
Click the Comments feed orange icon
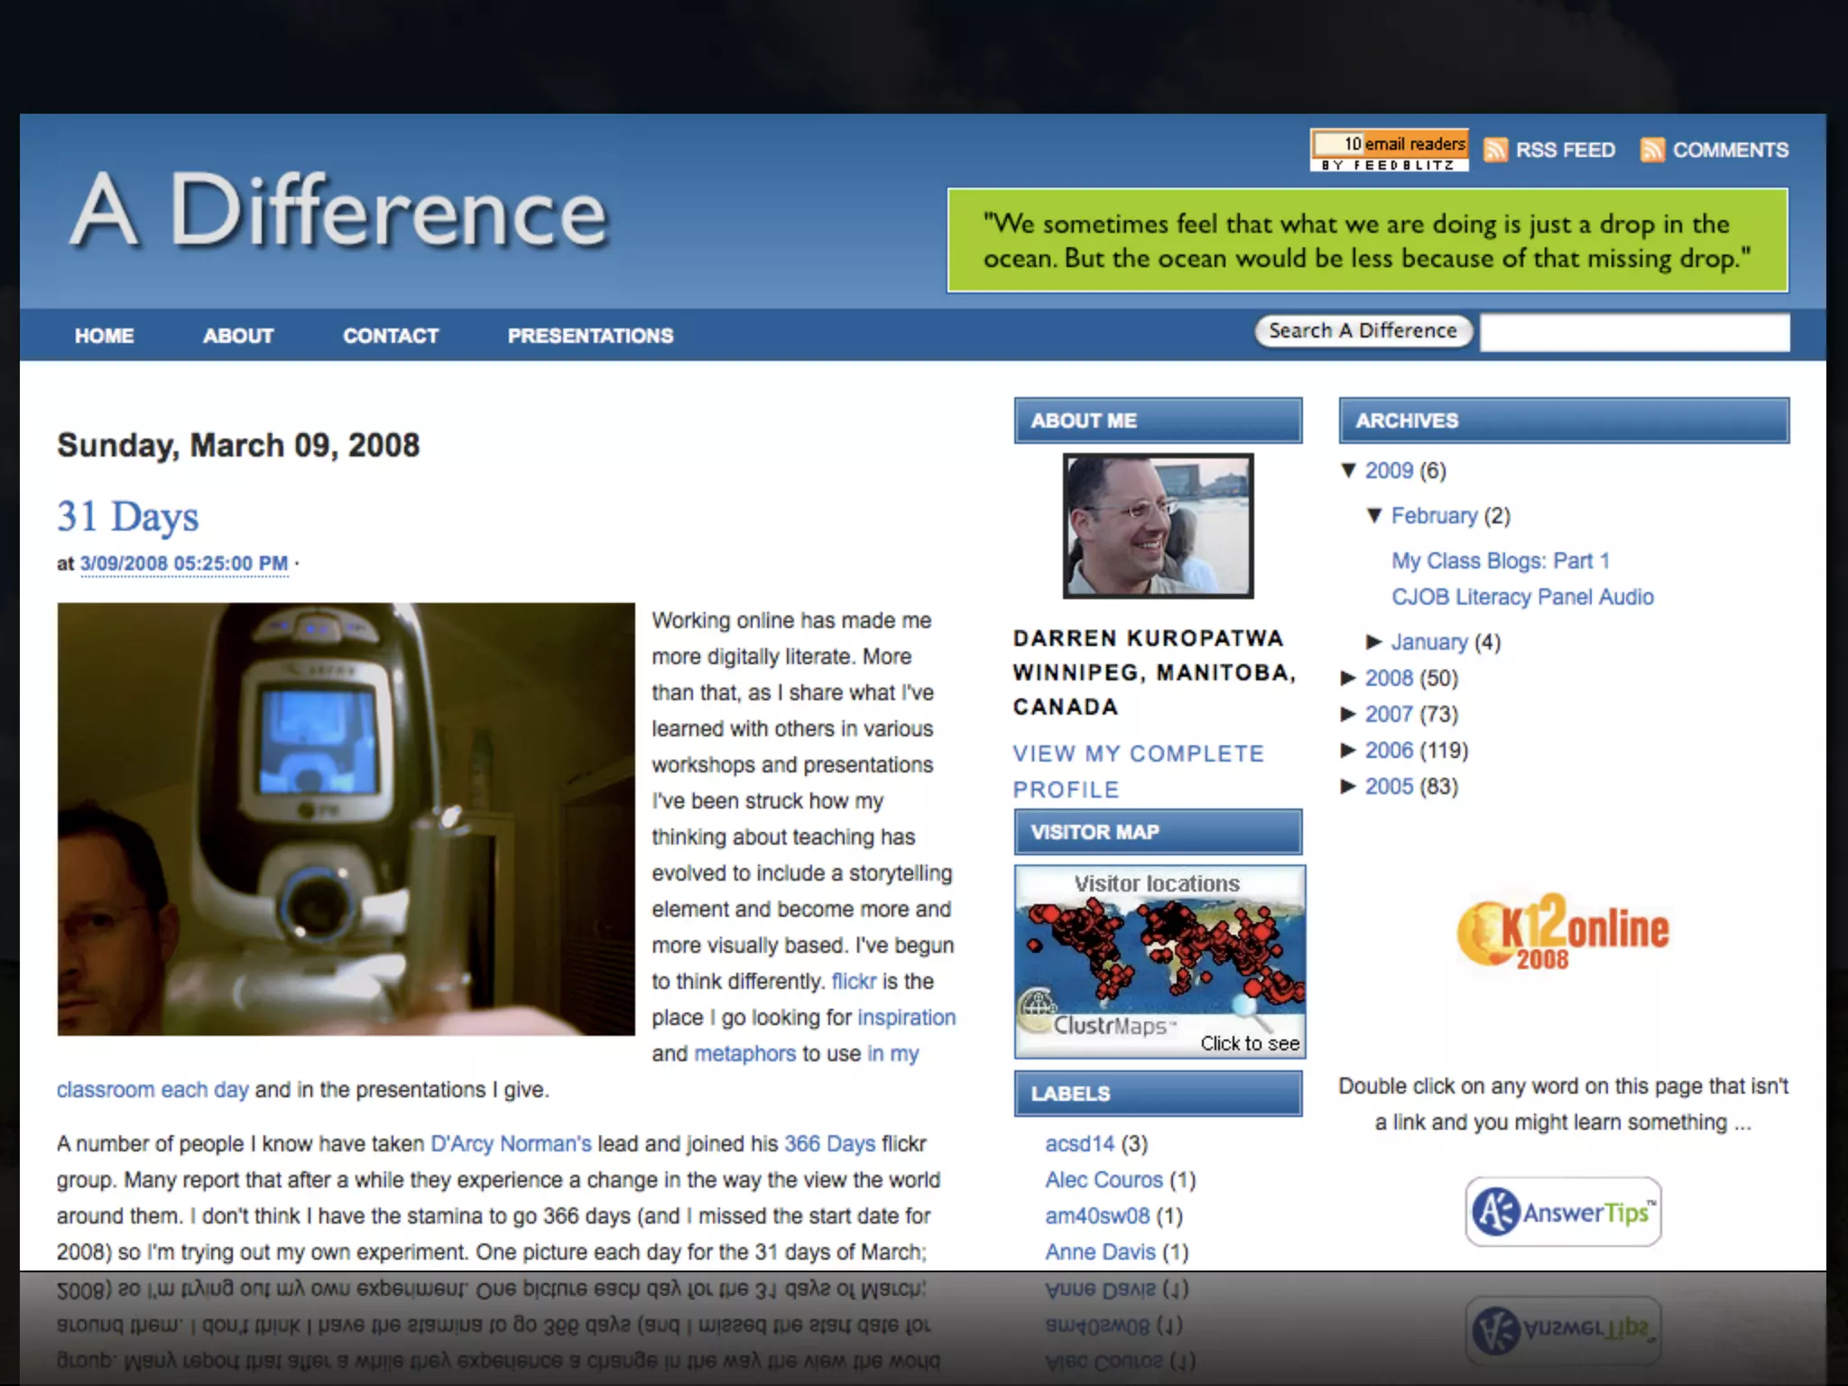tap(1652, 150)
